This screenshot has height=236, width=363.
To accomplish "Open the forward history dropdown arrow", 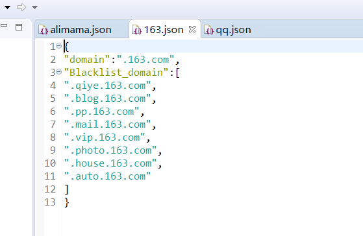I will [34, 8].
